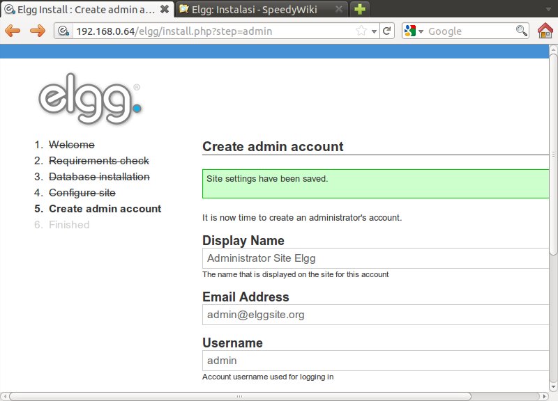The image size is (558, 401).
Task: Click the address bar URL text
Action: pyautogui.click(x=174, y=31)
